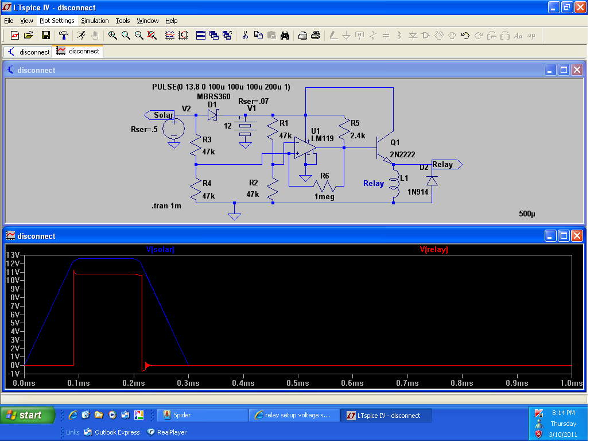Click the PULSE source value text
Image resolution: width=598 pixels, height=442 pixels.
coord(221,87)
